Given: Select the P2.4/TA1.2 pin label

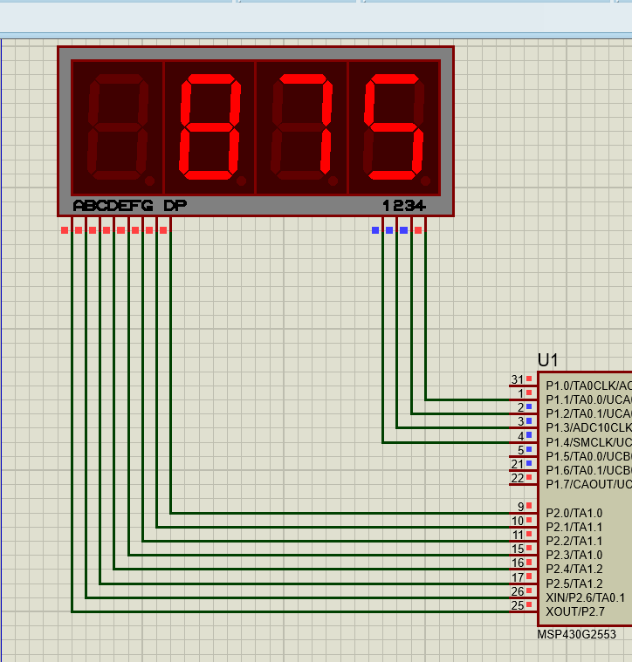Looking at the screenshot, I should (x=574, y=569).
